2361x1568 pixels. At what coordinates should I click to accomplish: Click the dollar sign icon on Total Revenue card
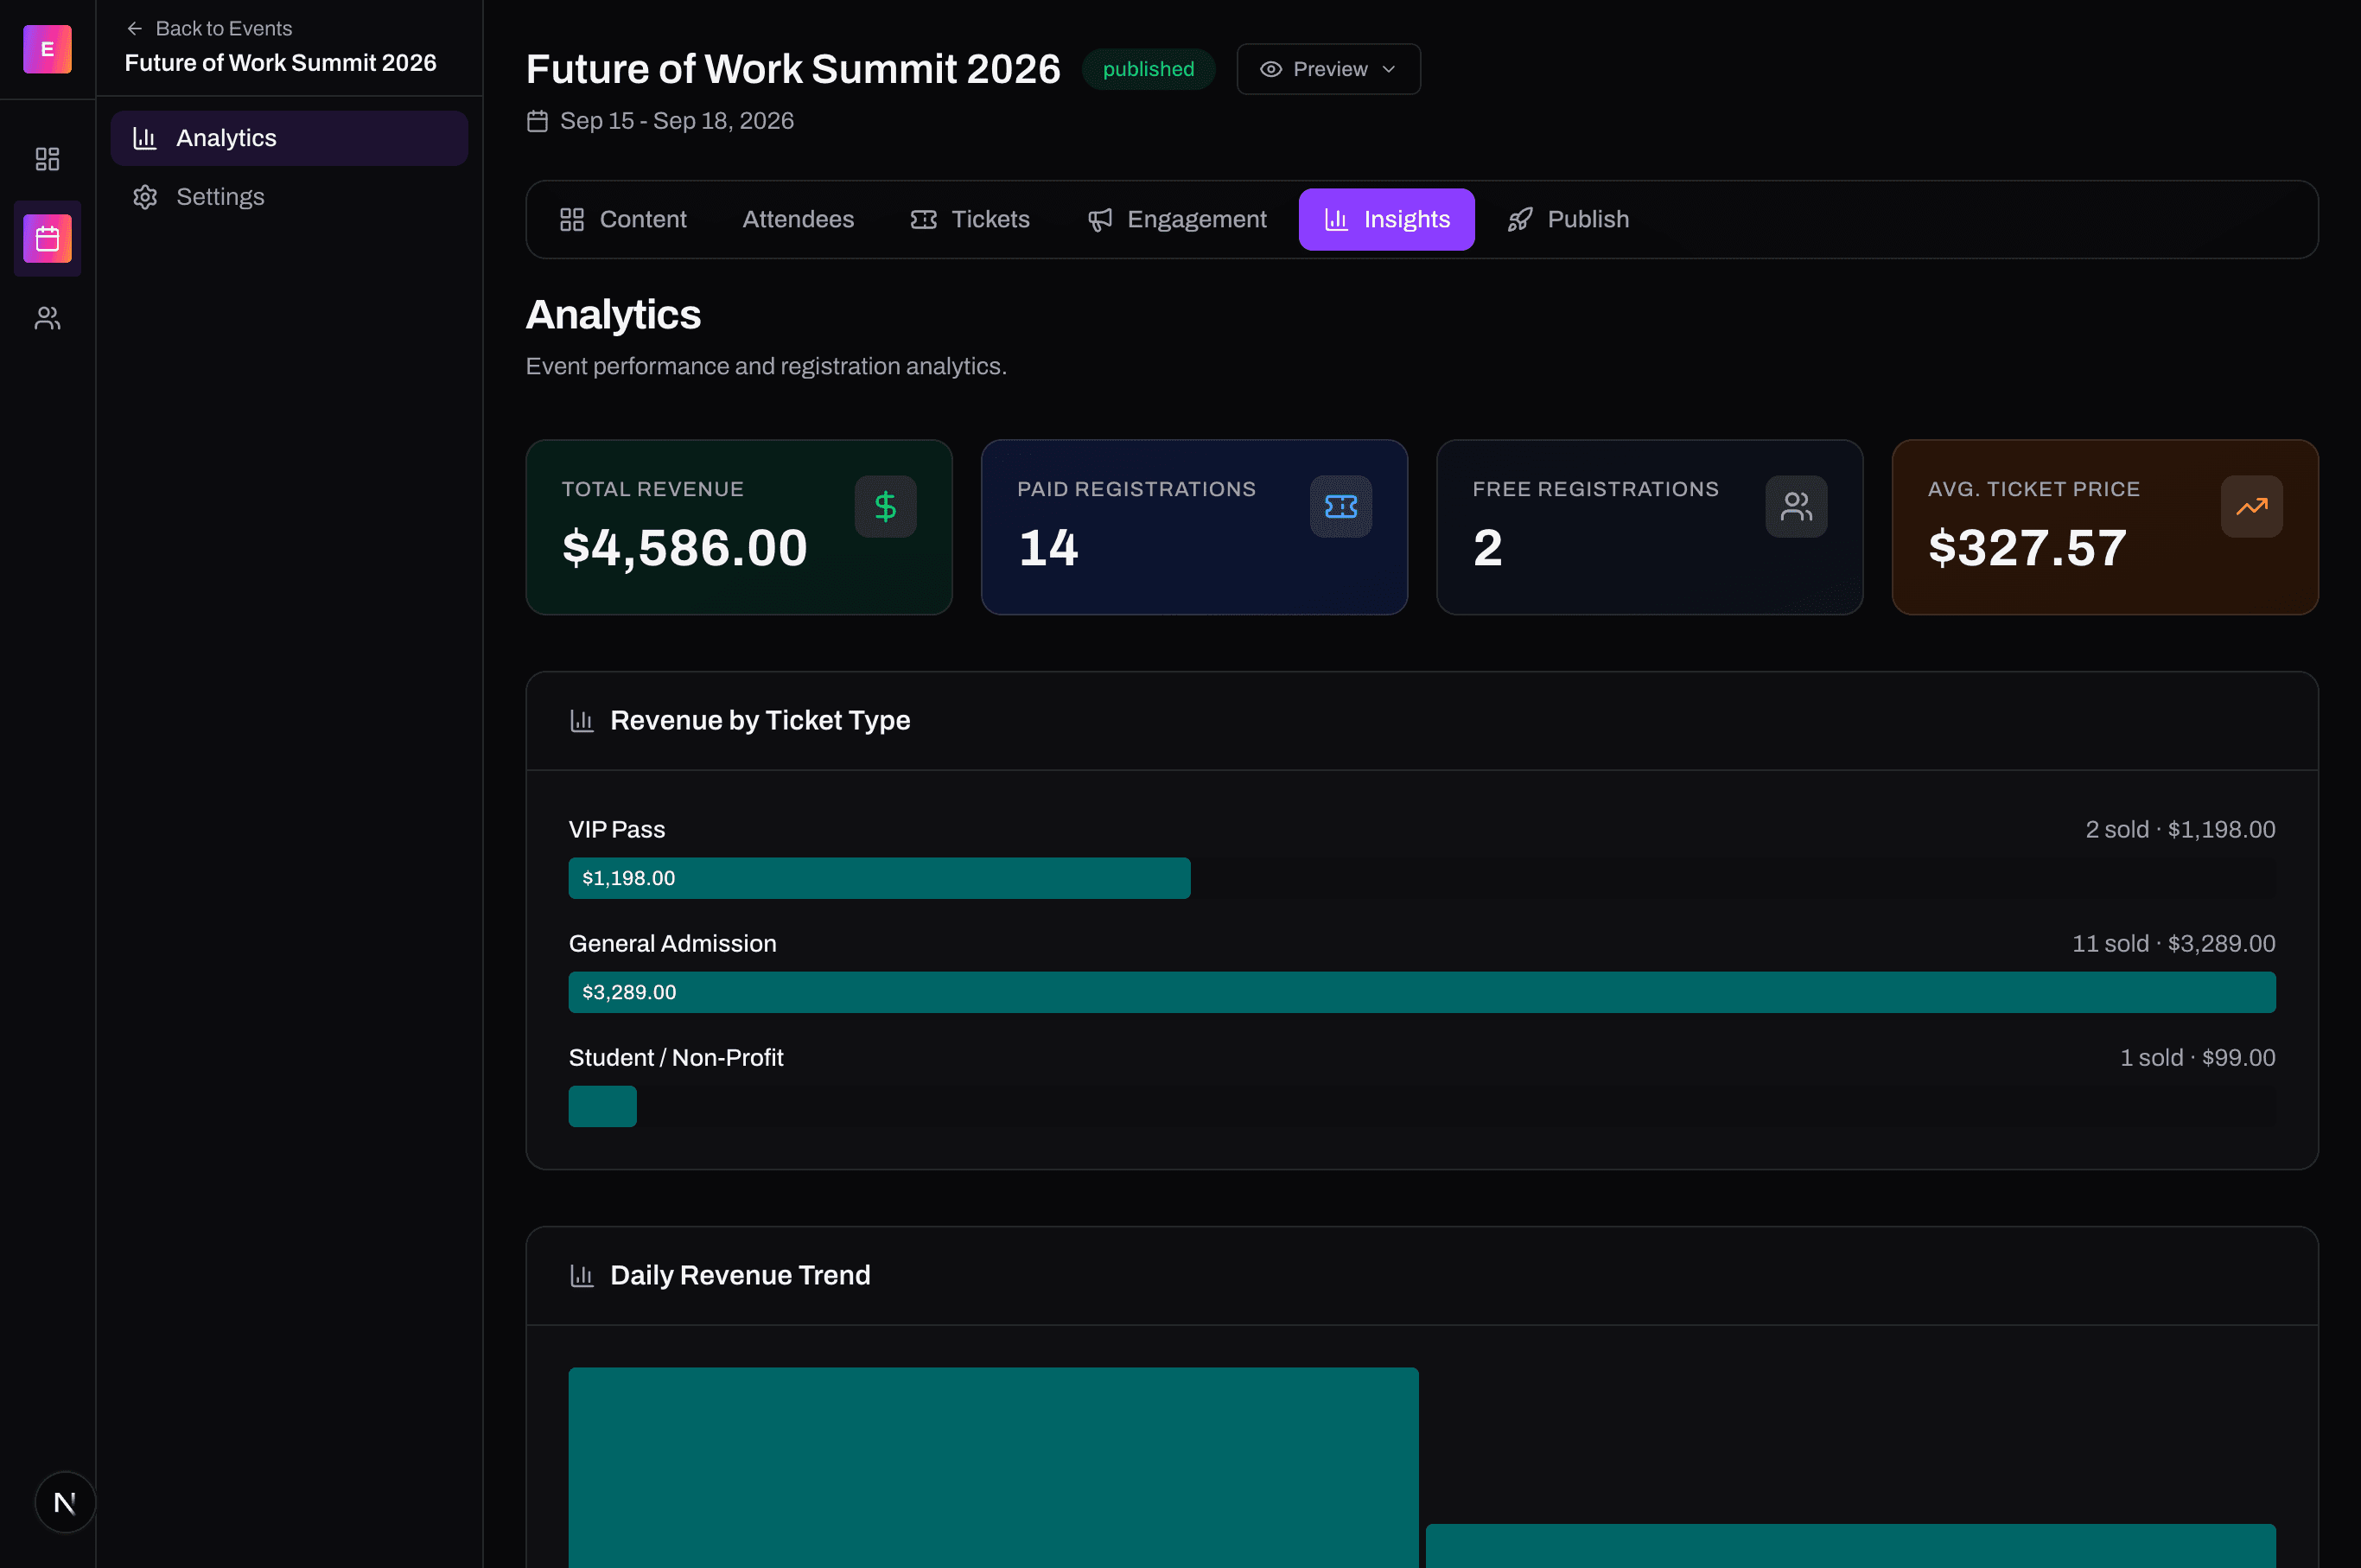(x=886, y=506)
